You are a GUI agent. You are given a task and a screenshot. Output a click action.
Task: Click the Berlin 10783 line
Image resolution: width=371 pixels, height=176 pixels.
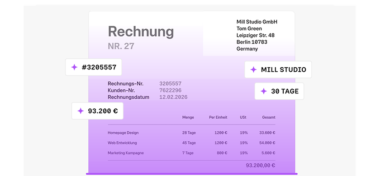(252, 42)
